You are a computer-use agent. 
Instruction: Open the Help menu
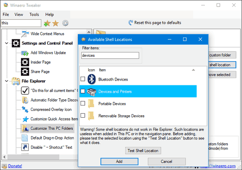[x=49, y=15]
